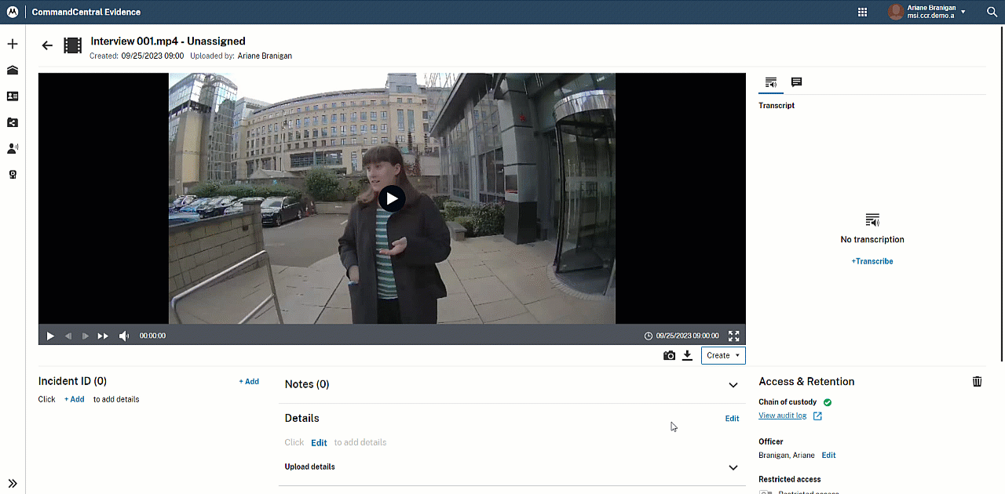
Task: Open the apps grid in top bar
Action: (x=862, y=13)
